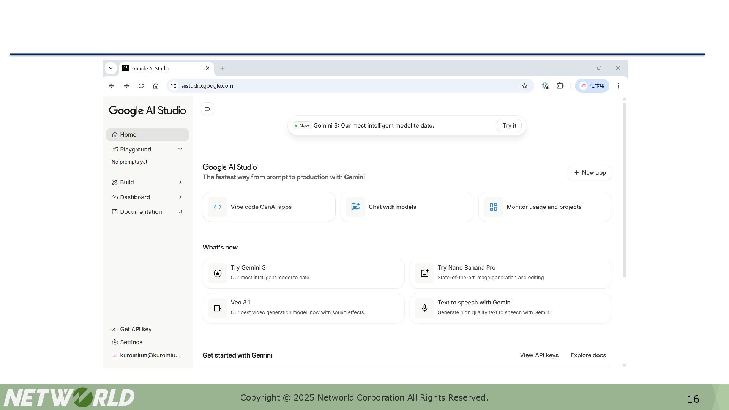Click the New app button

point(590,173)
